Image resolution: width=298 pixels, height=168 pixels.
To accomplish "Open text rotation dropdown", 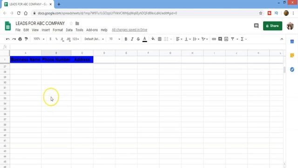I will click(204, 39).
